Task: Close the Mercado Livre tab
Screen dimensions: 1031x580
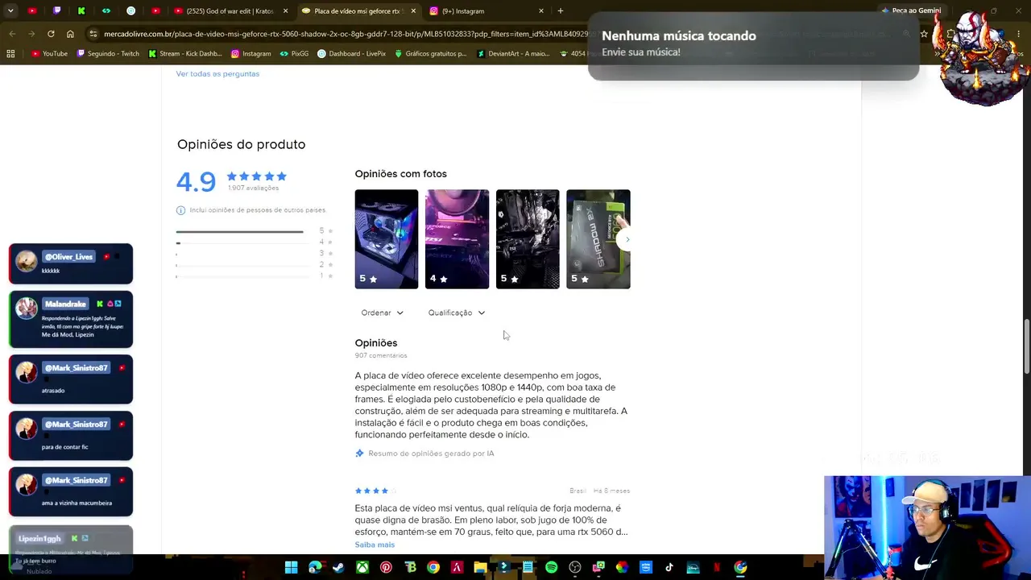Action: (414, 11)
